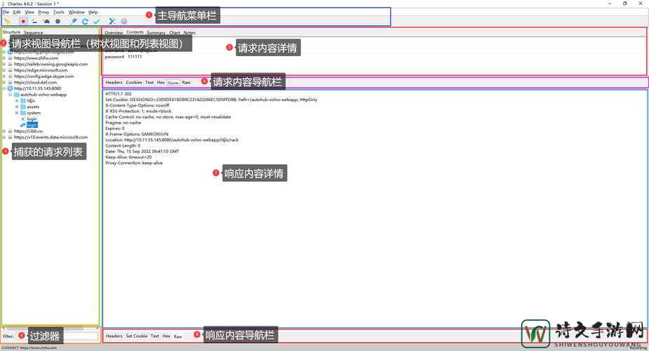Show request Form tab
Image resolution: width=649 pixels, height=351 pixels.
[x=173, y=83]
